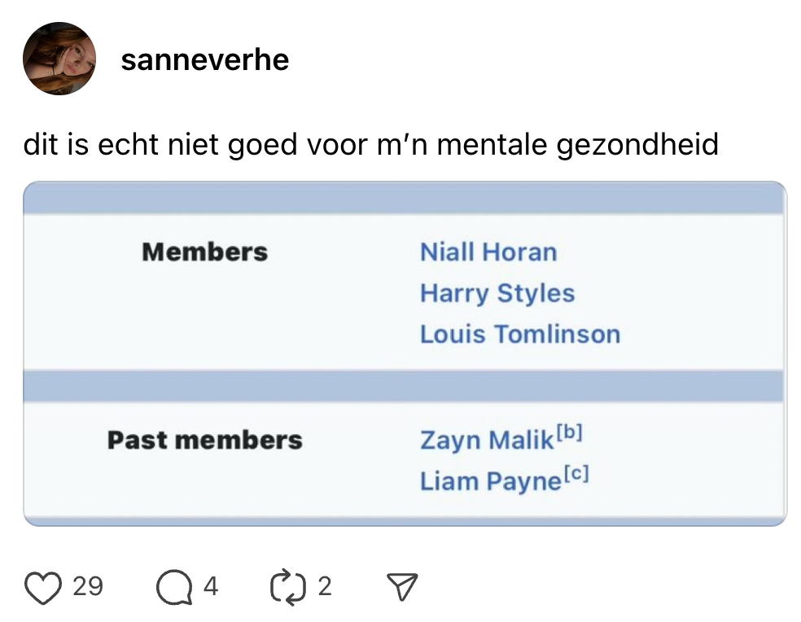801x622 pixels.
Task: Open Niall Horan's Wikipedia page
Action: tap(488, 252)
